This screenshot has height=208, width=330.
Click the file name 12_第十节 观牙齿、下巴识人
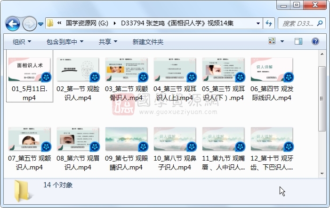pyautogui.click(x=272, y=162)
